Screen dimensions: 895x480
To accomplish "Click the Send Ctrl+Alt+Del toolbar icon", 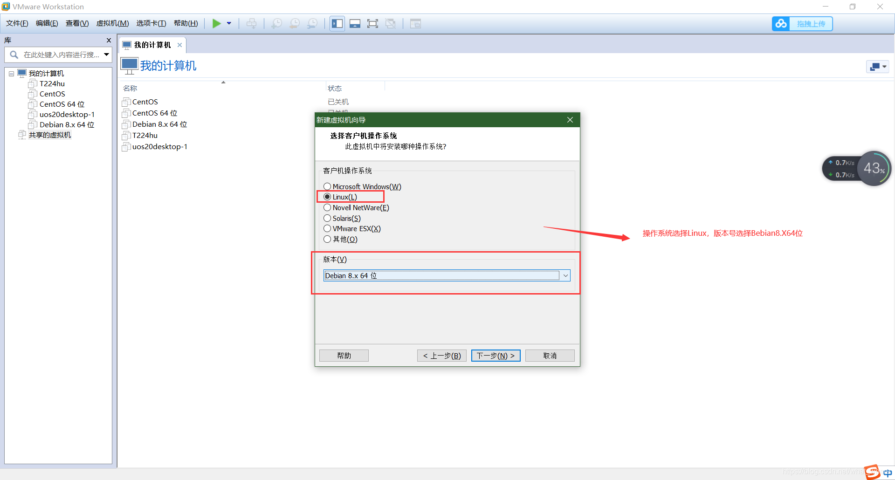I will [251, 23].
